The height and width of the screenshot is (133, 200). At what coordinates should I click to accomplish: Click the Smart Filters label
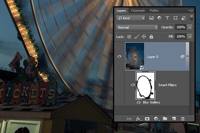coord(167,85)
